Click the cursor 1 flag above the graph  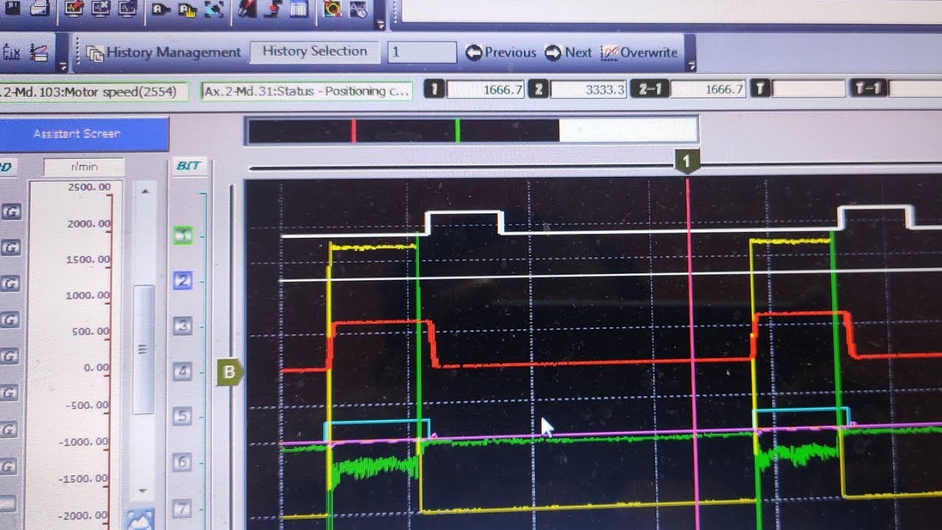pyautogui.click(x=687, y=160)
